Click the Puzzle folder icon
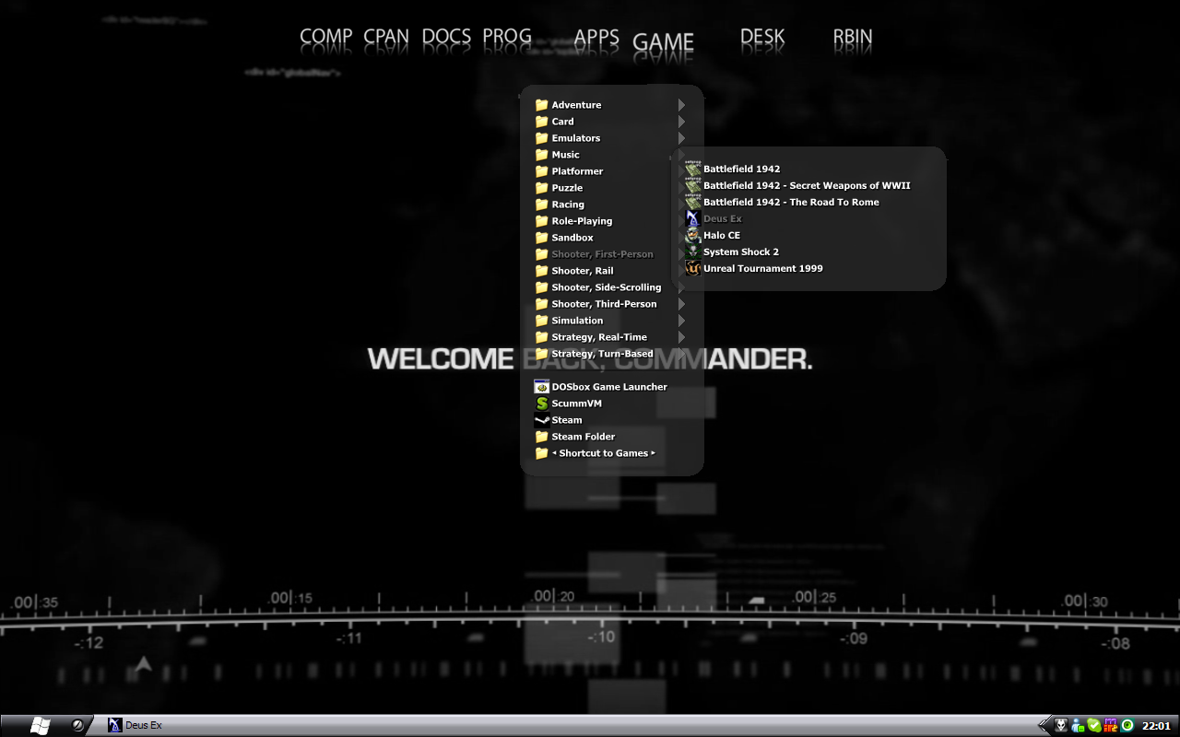Viewport: 1180px width, 737px height. 542,188
